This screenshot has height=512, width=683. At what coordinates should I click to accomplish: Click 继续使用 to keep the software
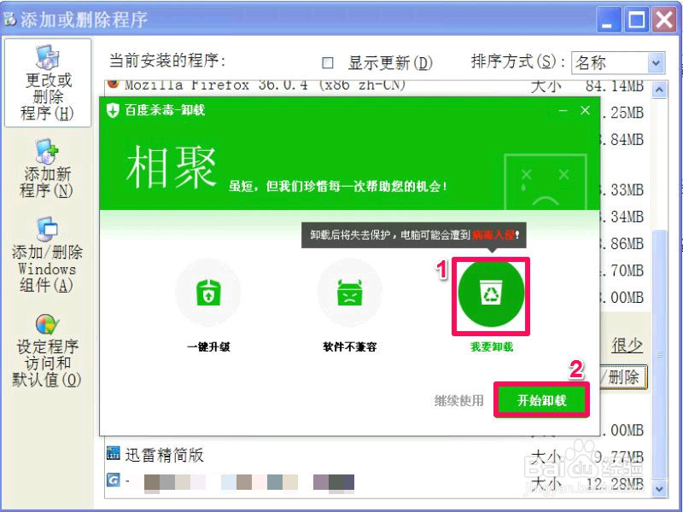coord(458,400)
